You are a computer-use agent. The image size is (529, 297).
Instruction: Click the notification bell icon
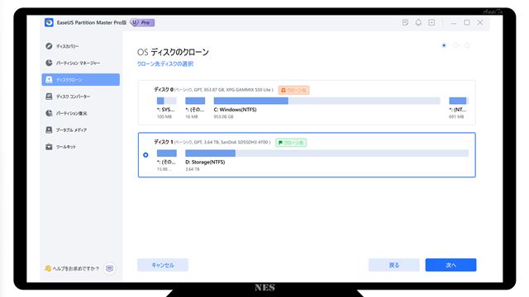pyautogui.click(x=418, y=22)
